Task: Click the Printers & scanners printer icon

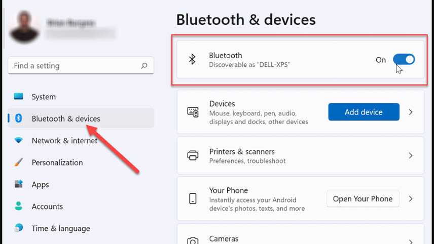Action: [193, 155]
